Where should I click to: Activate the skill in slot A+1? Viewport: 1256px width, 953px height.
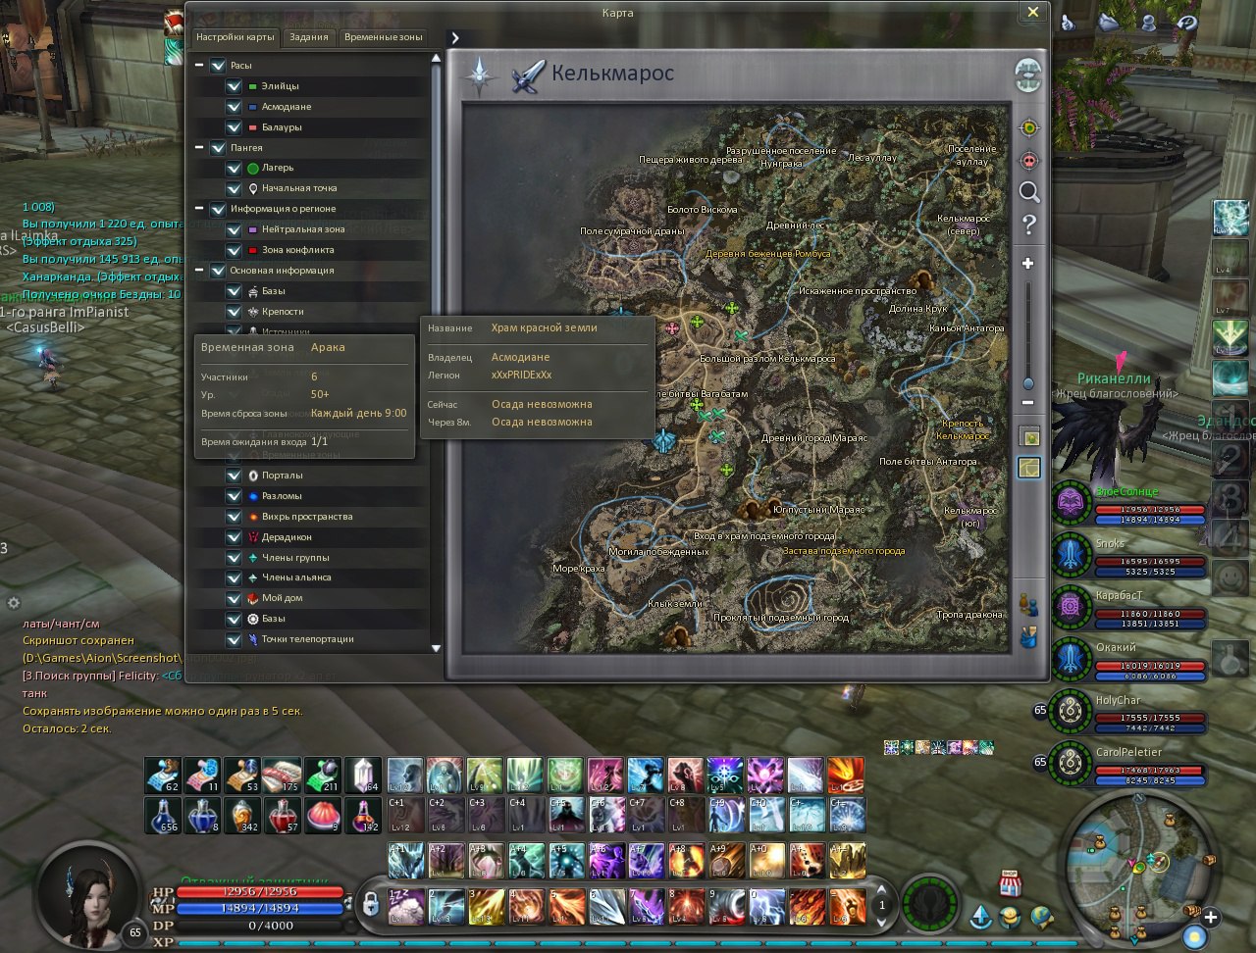tap(405, 860)
